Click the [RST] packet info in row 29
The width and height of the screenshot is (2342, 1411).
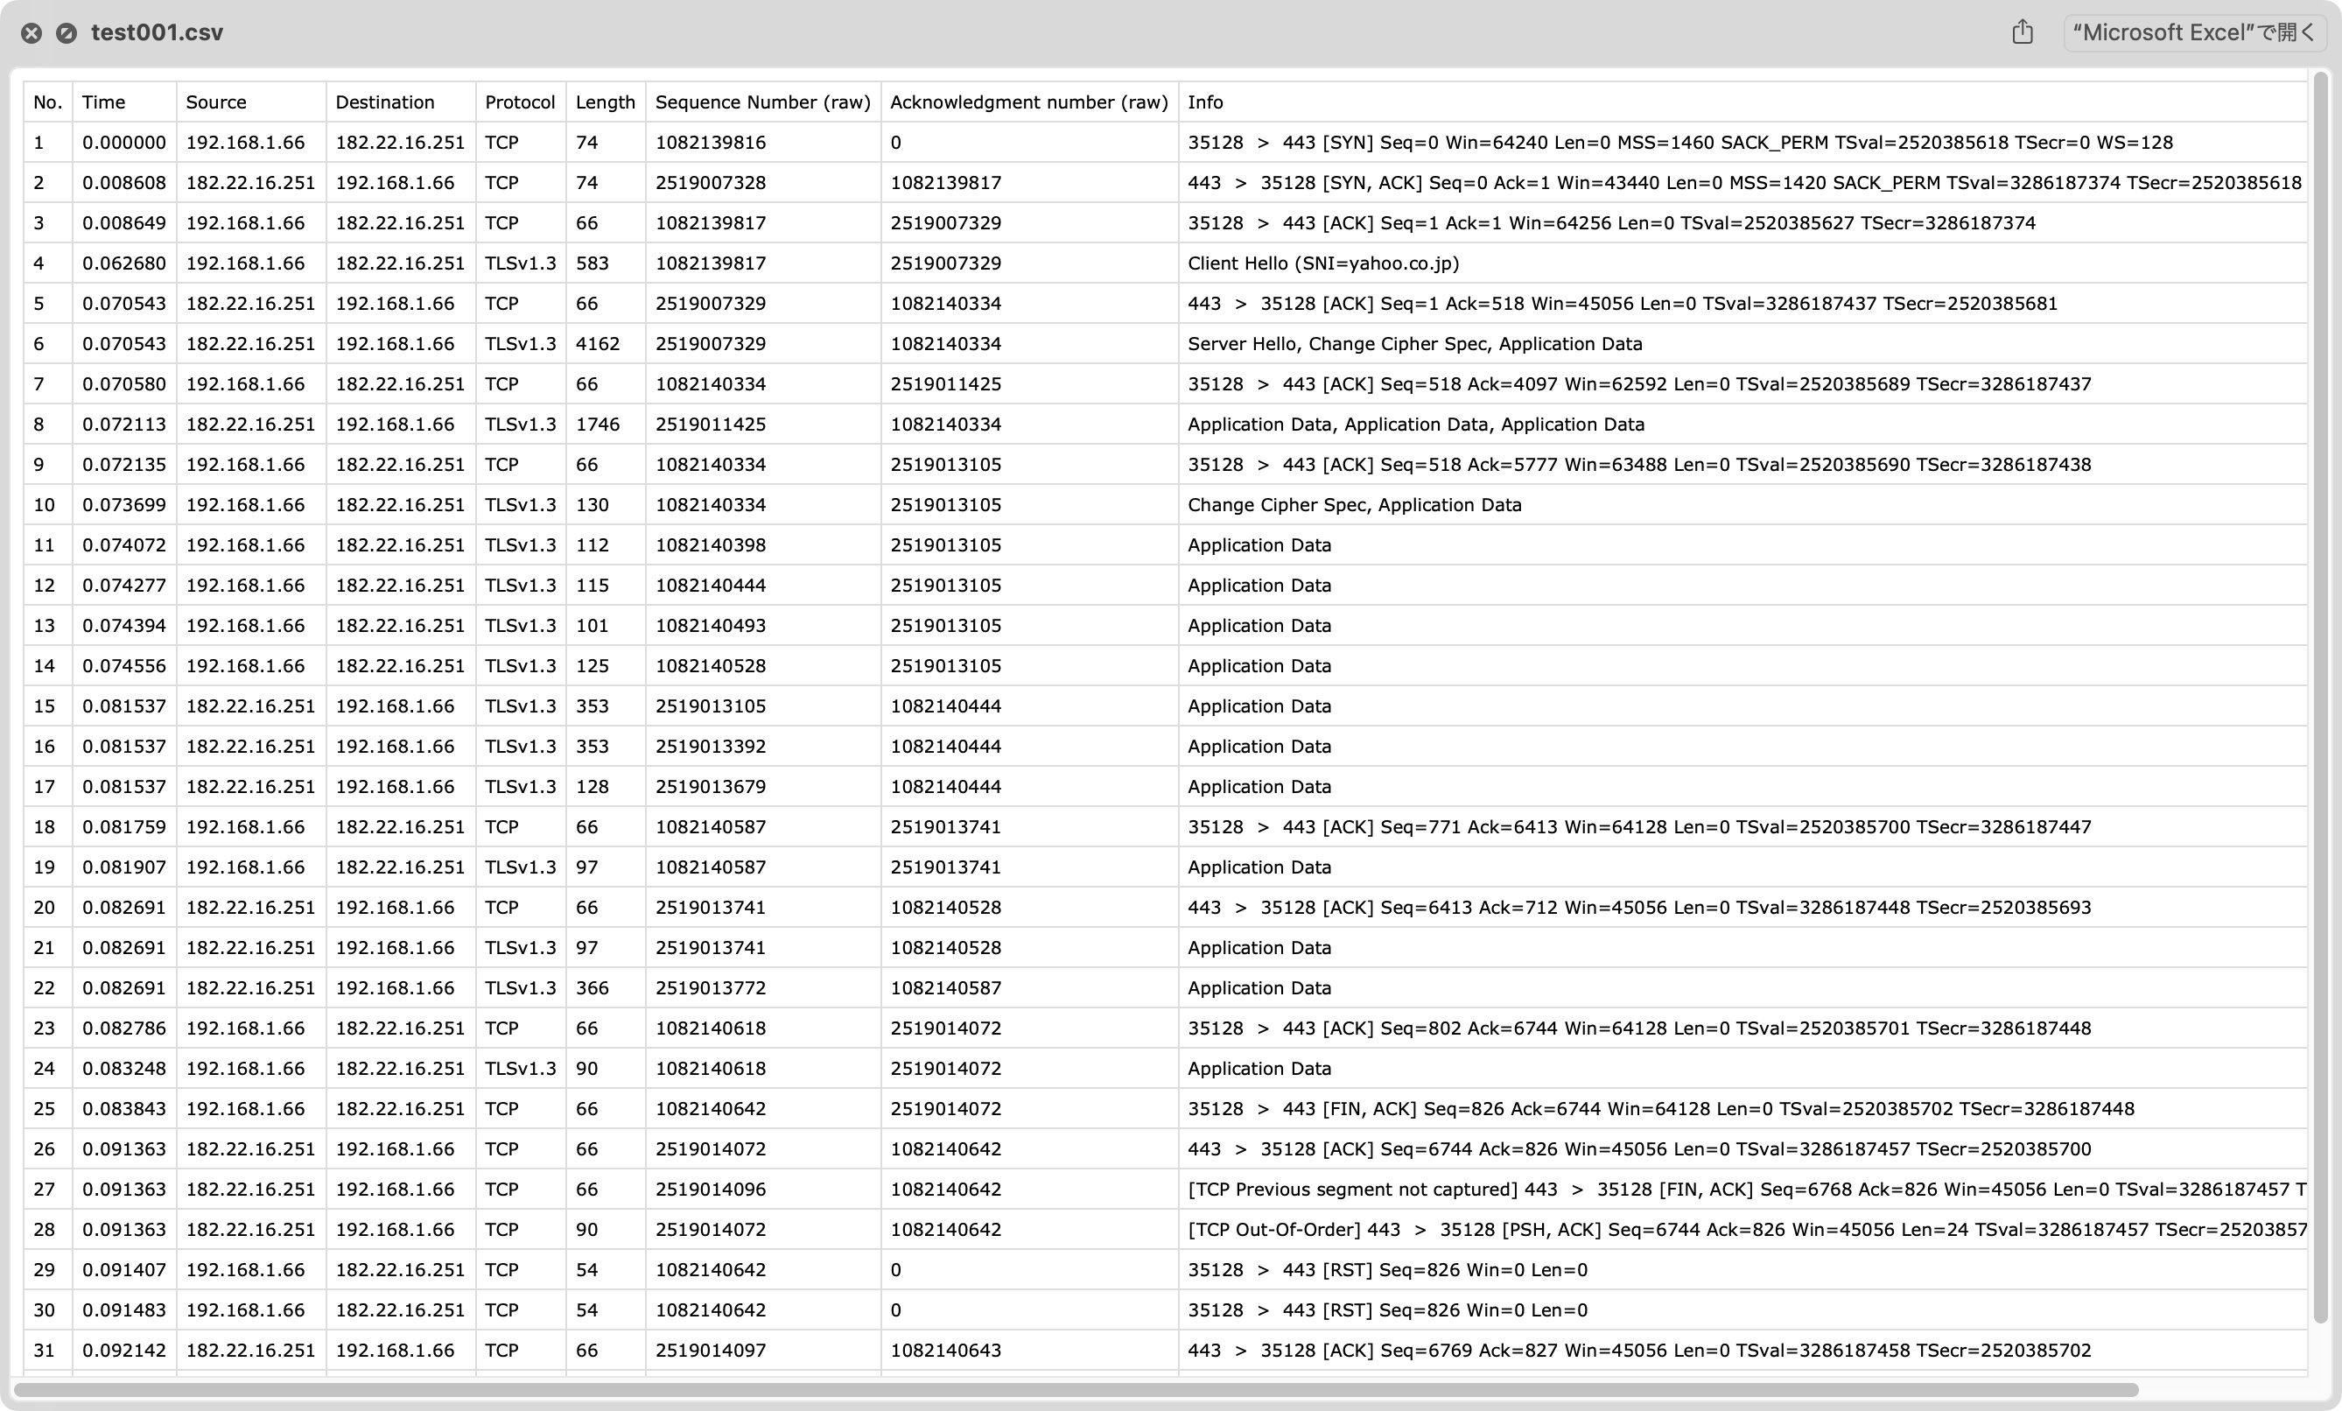[x=1388, y=1268]
